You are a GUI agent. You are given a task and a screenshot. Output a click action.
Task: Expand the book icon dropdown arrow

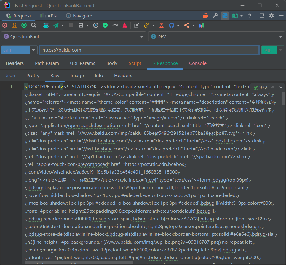[x=242, y=16]
